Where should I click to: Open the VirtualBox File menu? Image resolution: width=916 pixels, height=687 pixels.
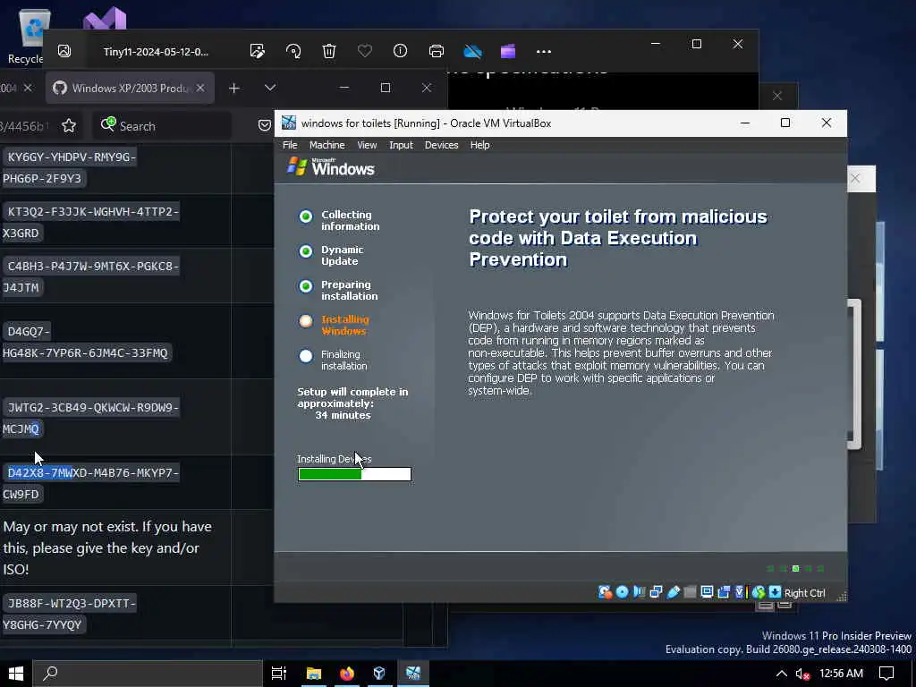point(290,145)
